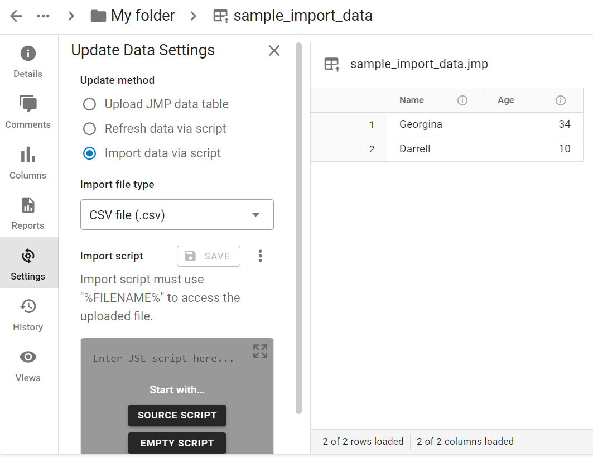Screen dimensions: 593x457
Task: Select Import data via script option
Action: pyautogui.click(x=89, y=153)
